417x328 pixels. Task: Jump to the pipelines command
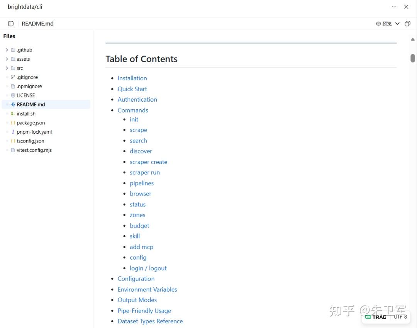142,183
